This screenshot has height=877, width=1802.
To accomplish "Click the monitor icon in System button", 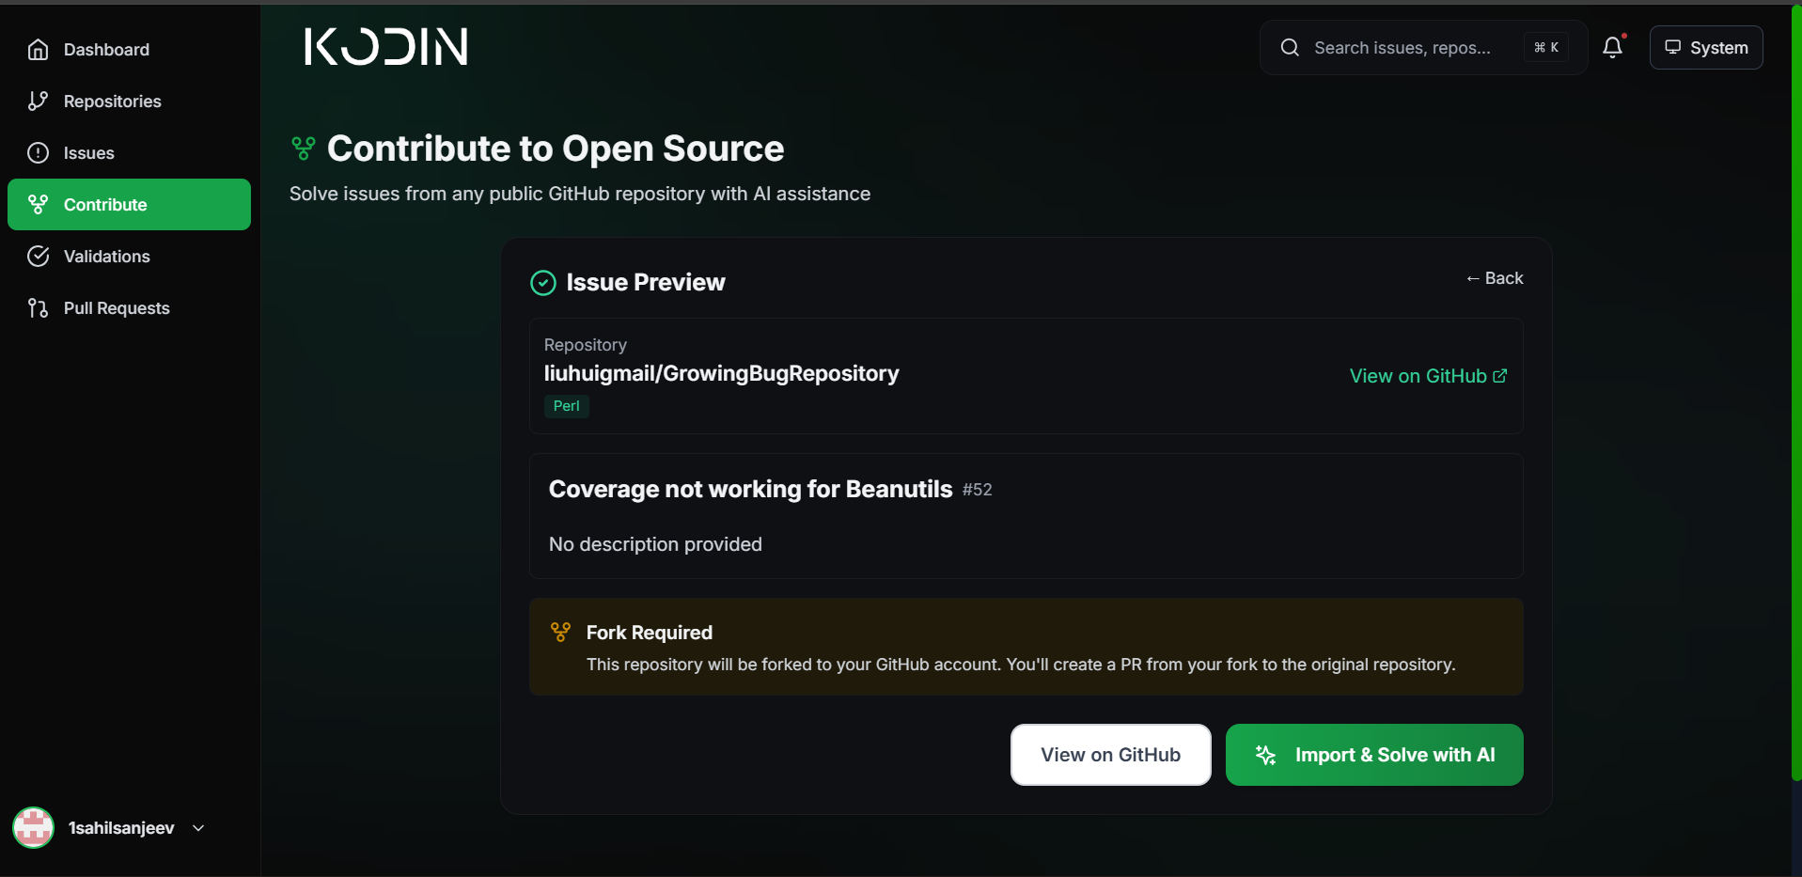I will pos(1673,47).
